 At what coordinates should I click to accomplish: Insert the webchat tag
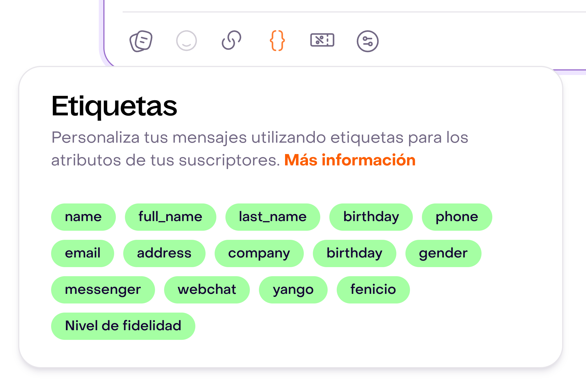[x=207, y=290]
